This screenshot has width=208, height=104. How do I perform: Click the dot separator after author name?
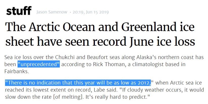pyautogui.click(x=70, y=12)
